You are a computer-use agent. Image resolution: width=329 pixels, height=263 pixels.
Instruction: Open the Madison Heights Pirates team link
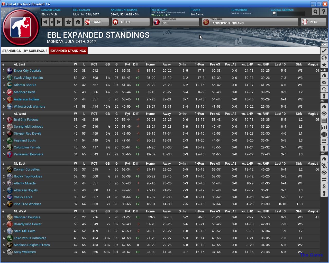(32, 245)
